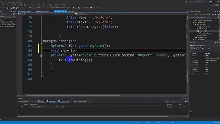The height and width of the screenshot is (124, 220).
Task: Open the Project5 scope navigation dropdown
Action: [x=46, y=14]
